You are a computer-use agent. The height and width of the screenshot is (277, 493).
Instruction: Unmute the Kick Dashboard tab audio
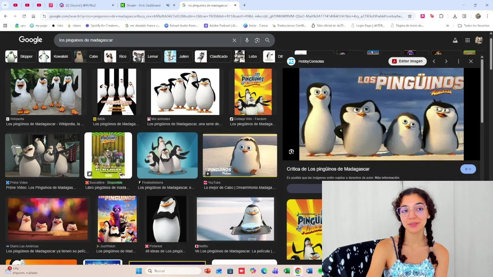(x=168, y=5)
